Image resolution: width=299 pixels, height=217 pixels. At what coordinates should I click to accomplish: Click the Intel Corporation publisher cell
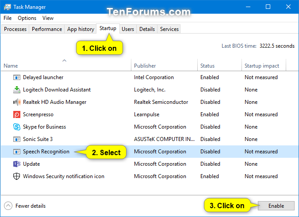click(x=154, y=77)
